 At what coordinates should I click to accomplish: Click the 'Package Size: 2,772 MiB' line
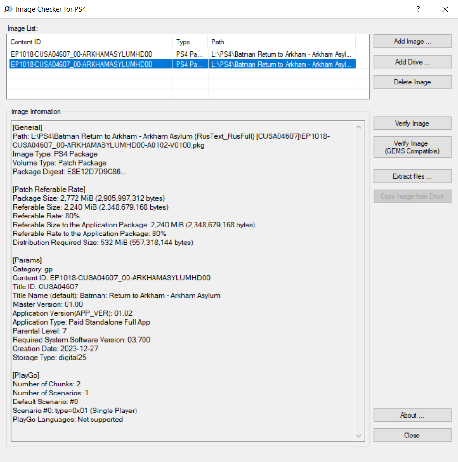[89, 198]
